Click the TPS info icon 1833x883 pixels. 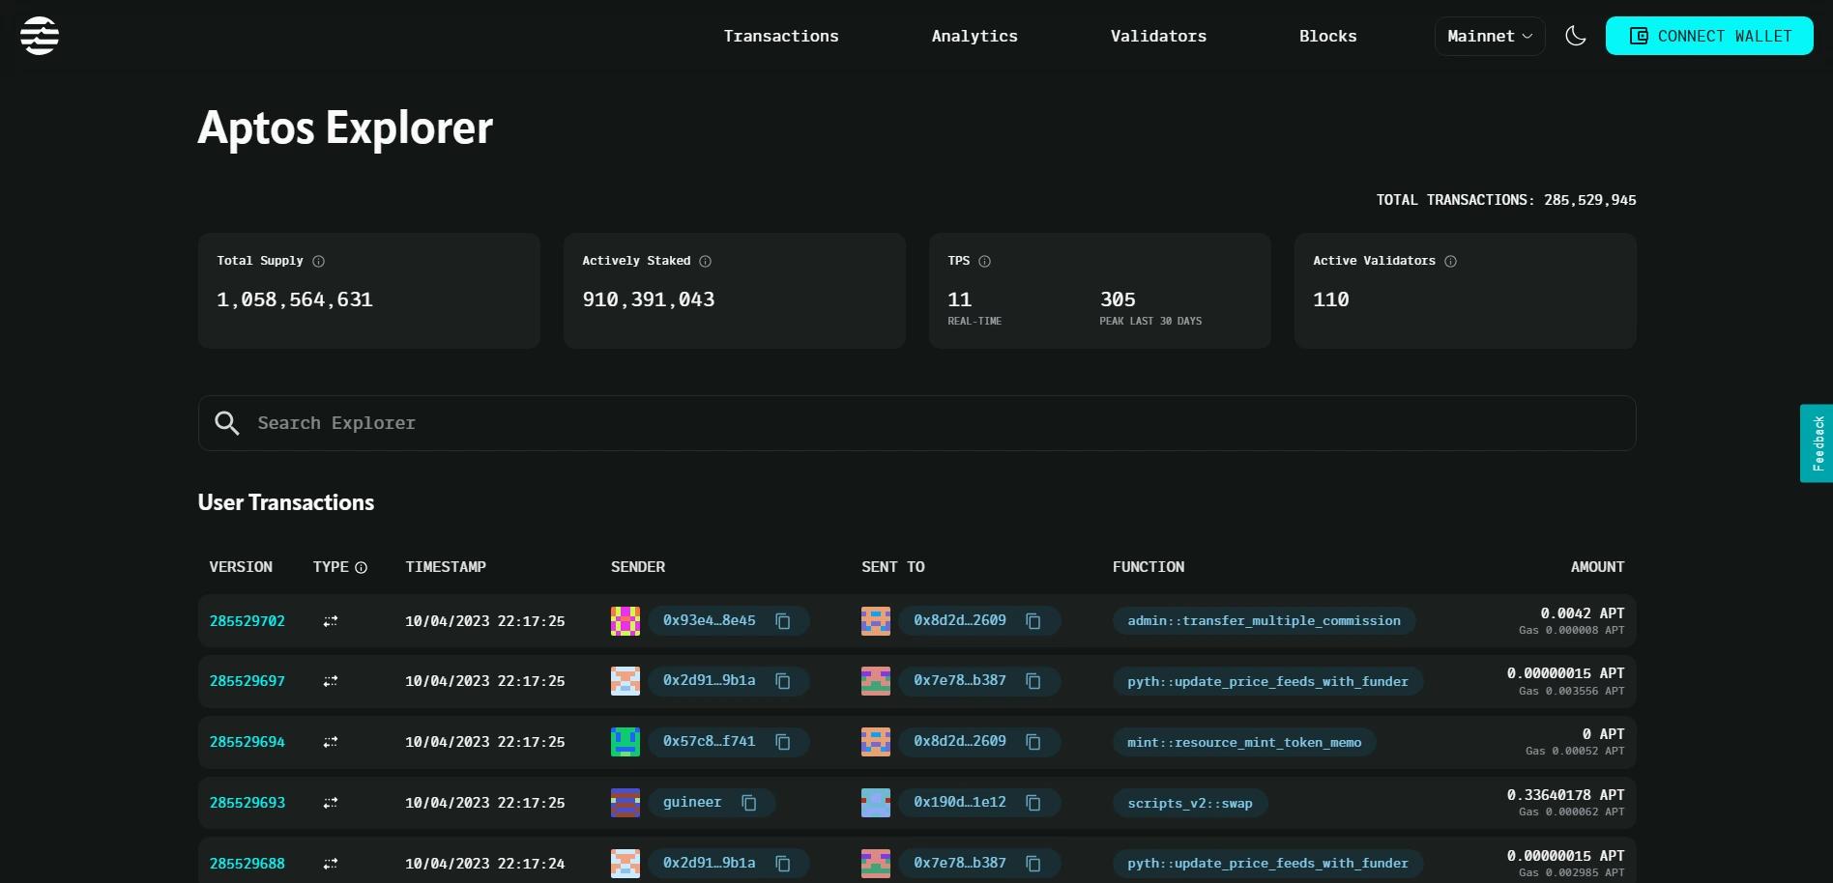[x=985, y=261]
